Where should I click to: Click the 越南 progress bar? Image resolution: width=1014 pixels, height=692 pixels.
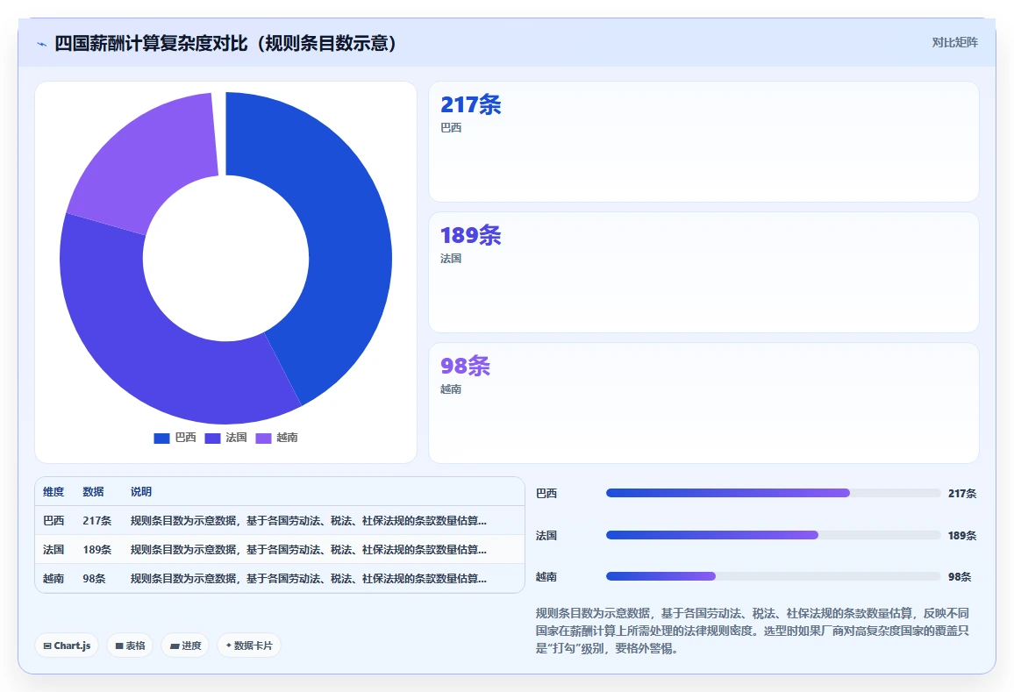(x=774, y=576)
